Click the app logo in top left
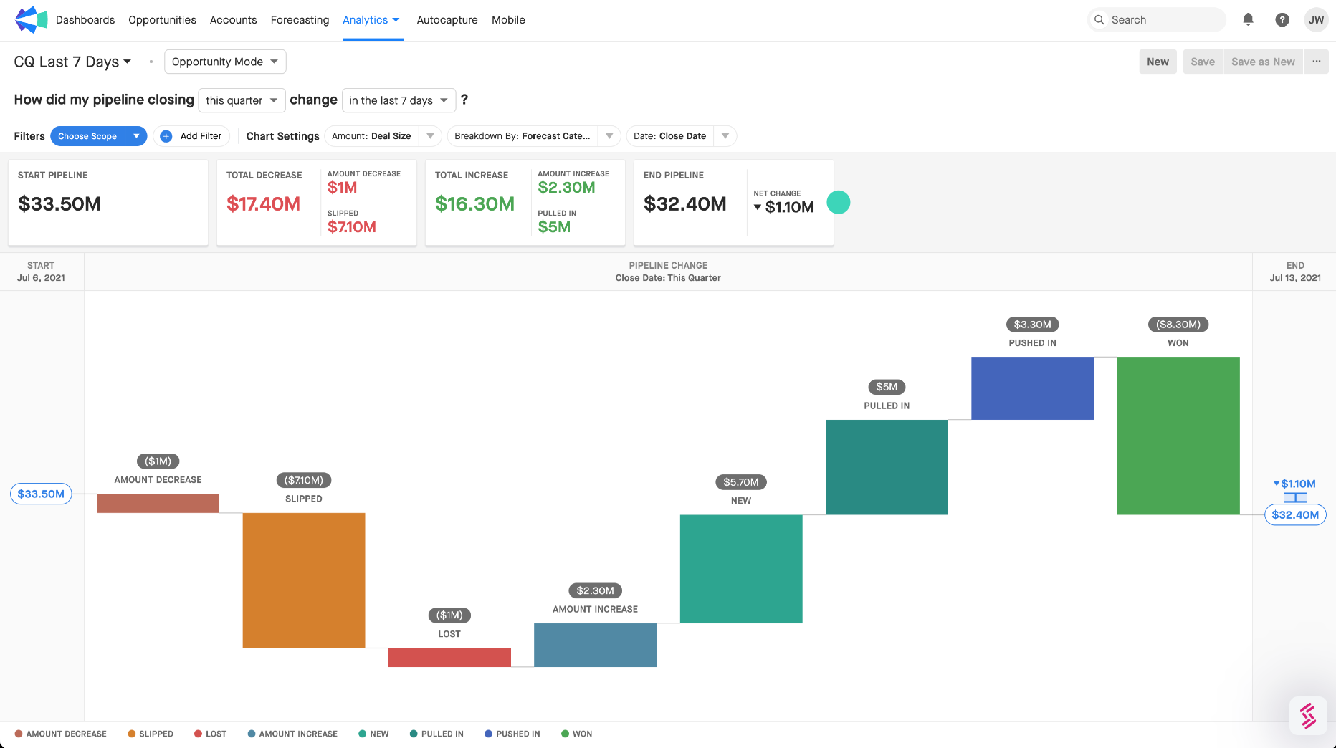Viewport: 1336px width, 748px height. (x=31, y=20)
